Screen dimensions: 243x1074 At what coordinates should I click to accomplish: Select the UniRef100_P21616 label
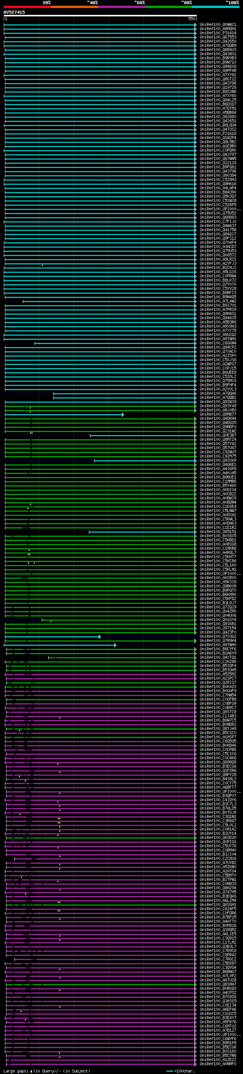point(218,133)
